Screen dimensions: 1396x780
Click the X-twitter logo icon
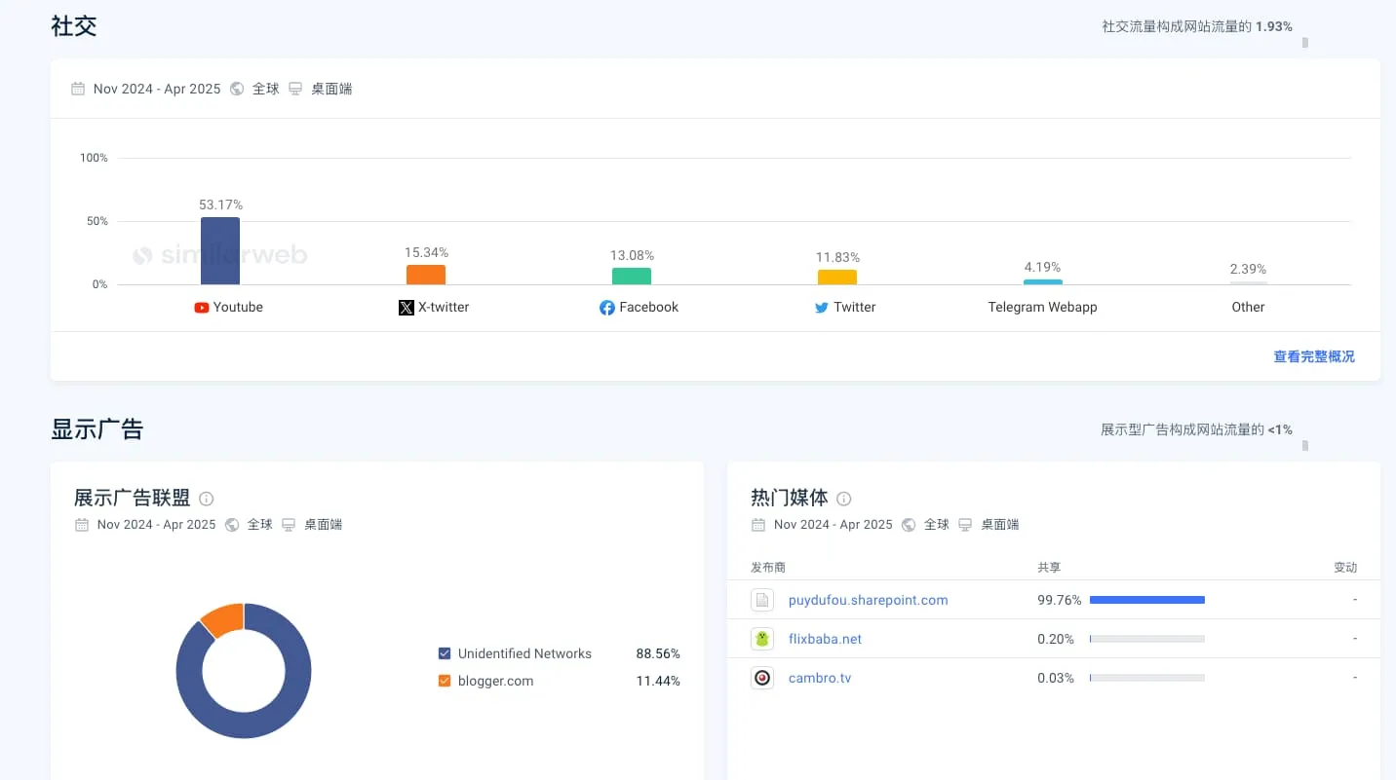[407, 308]
